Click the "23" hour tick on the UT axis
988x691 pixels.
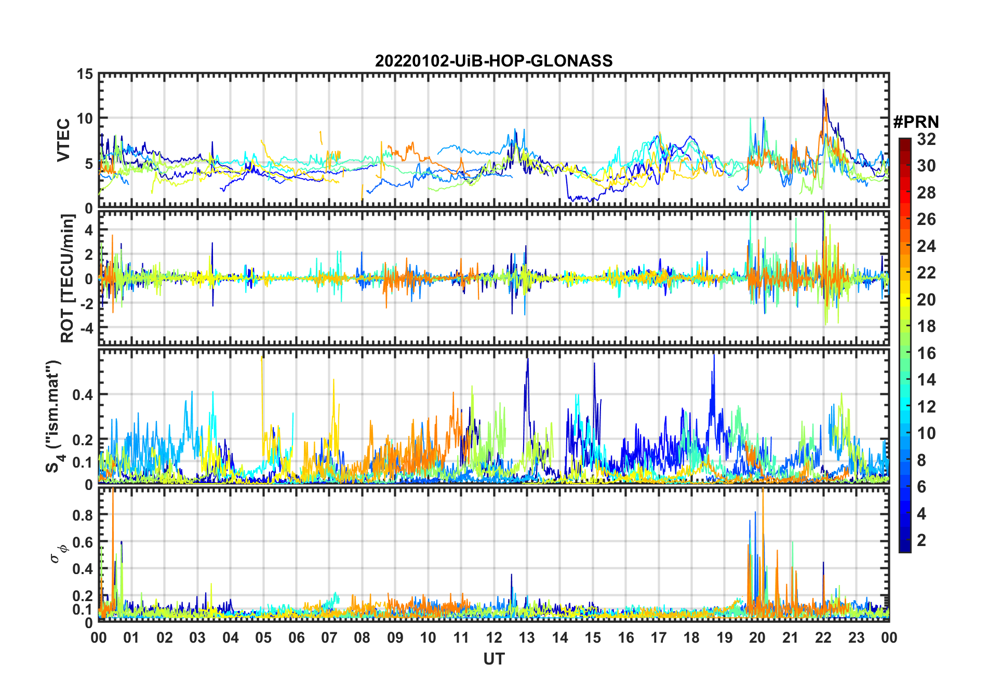tap(856, 638)
